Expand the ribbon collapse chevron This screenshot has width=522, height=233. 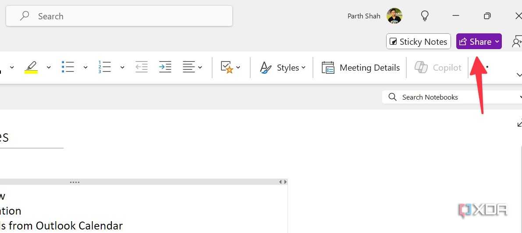click(x=518, y=75)
